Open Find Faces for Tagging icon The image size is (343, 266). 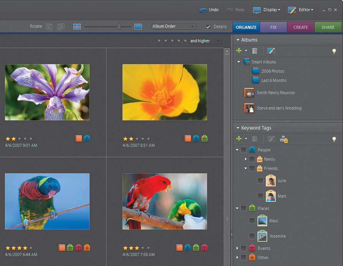tap(284, 139)
